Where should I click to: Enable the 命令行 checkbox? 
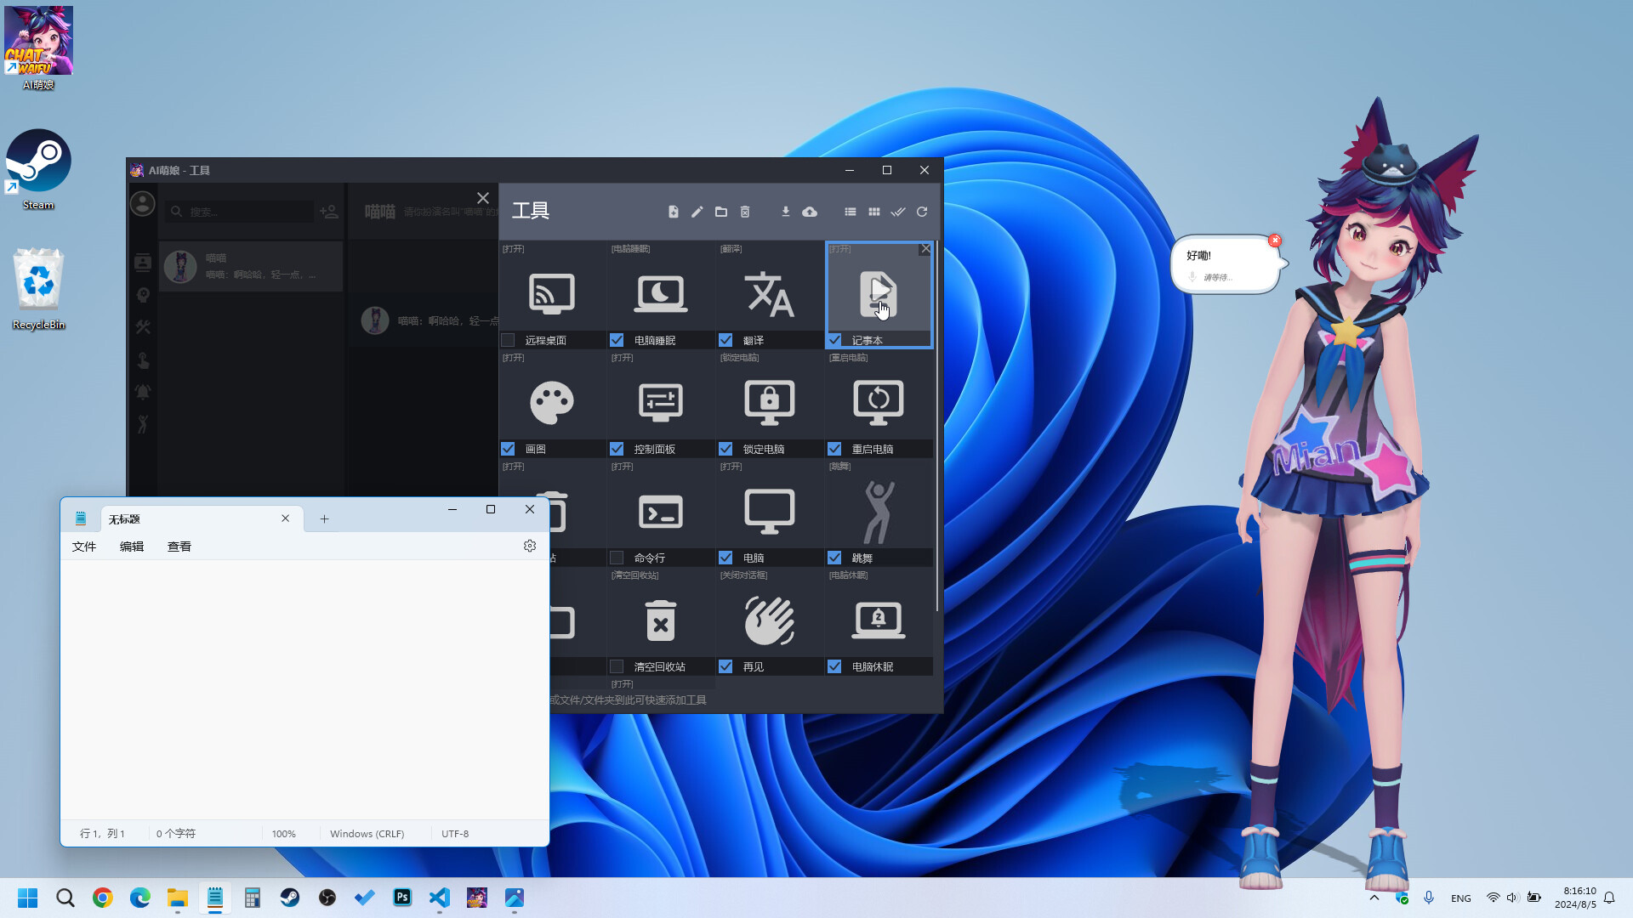tap(617, 558)
